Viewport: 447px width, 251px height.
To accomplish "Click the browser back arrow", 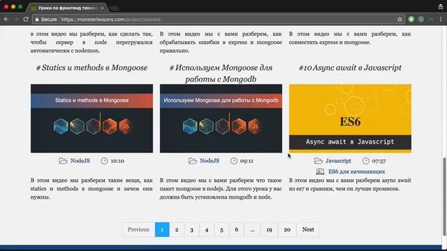I will tap(6, 20).
